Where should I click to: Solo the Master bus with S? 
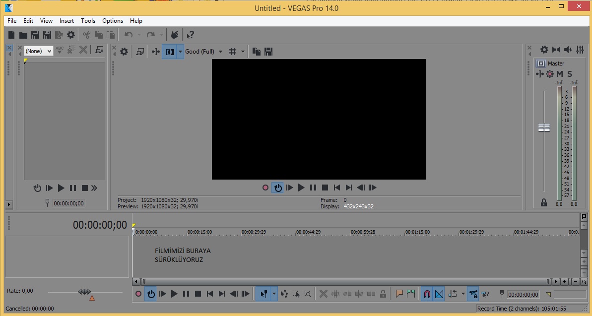tap(570, 74)
